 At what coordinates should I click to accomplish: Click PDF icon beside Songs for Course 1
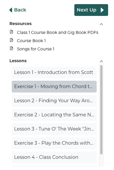[x=11, y=48]
